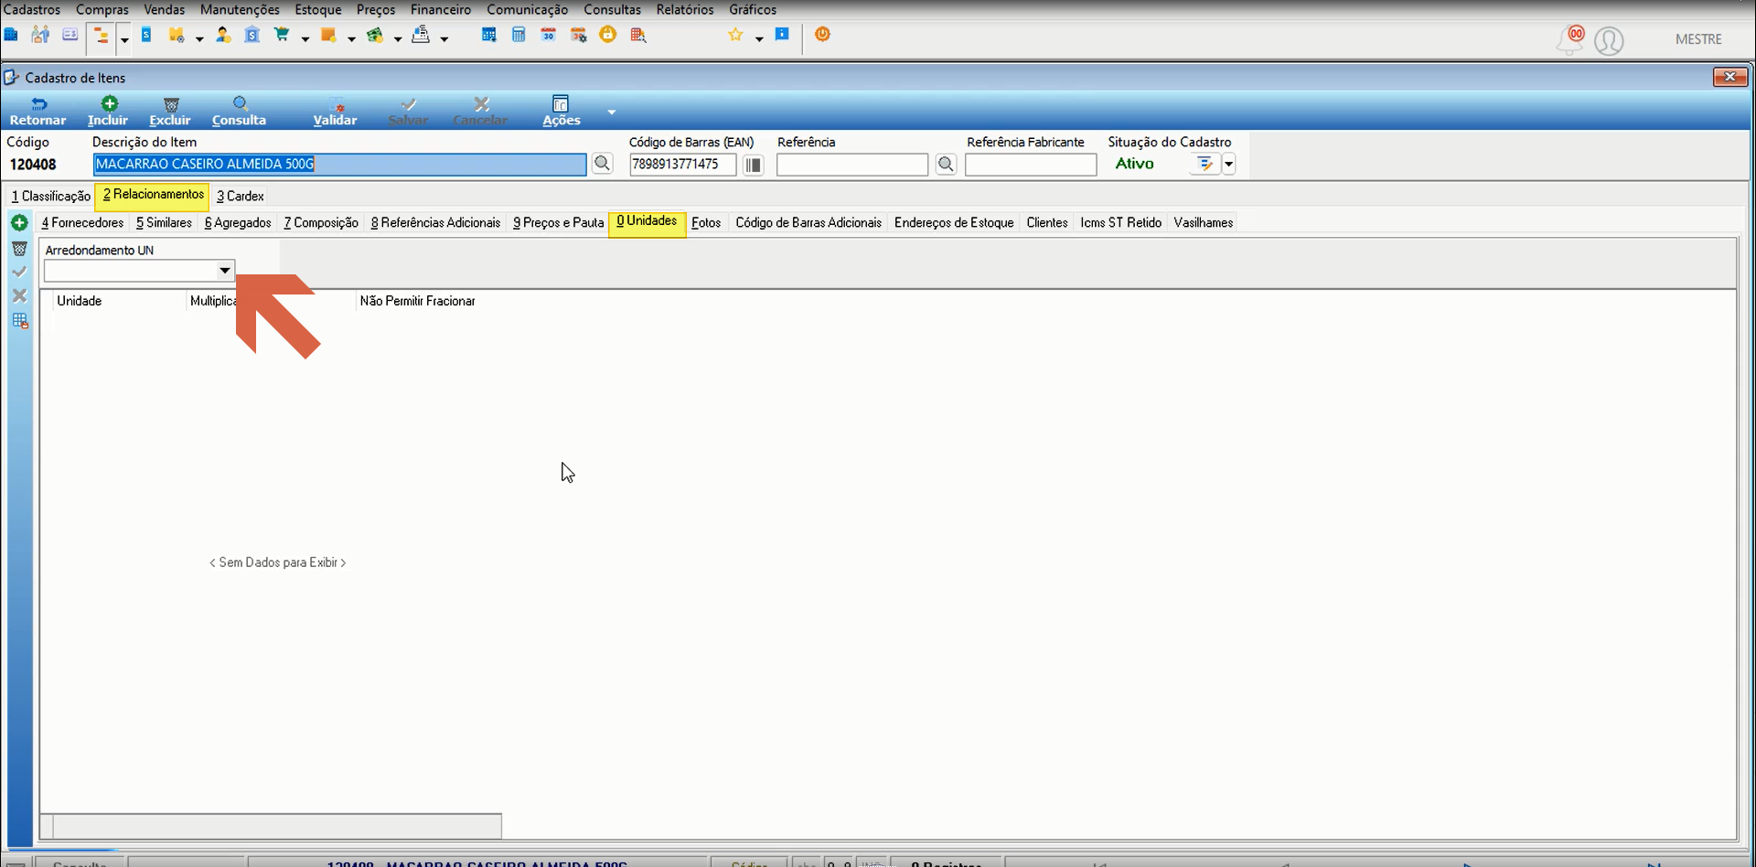Open Consulta search in item toolbar
The image size is (1756, 867).
[x=239, y=112]
